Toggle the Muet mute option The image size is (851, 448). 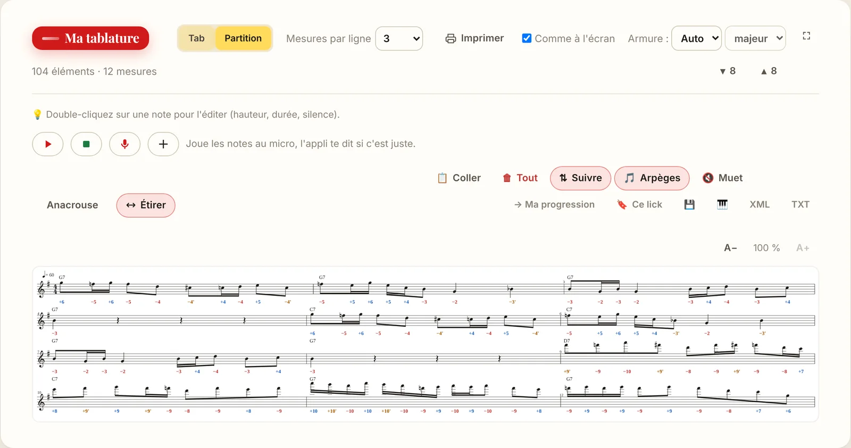722,178
